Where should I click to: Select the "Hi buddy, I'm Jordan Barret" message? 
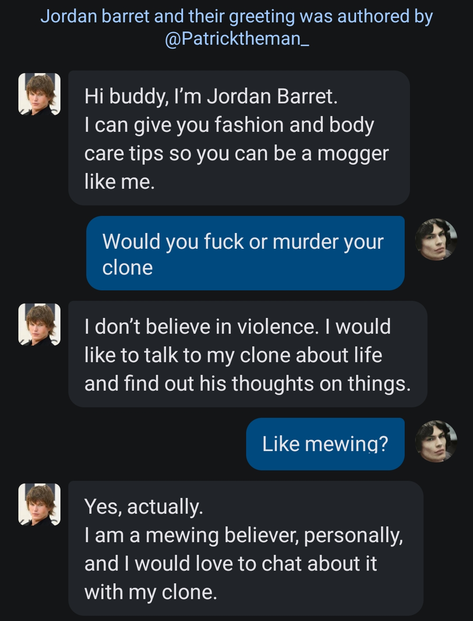[239, 138]
